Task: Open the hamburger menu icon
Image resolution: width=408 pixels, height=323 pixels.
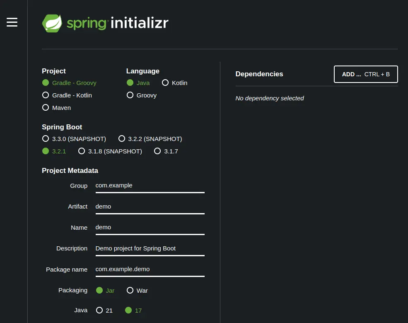Action: click(12, 22)
